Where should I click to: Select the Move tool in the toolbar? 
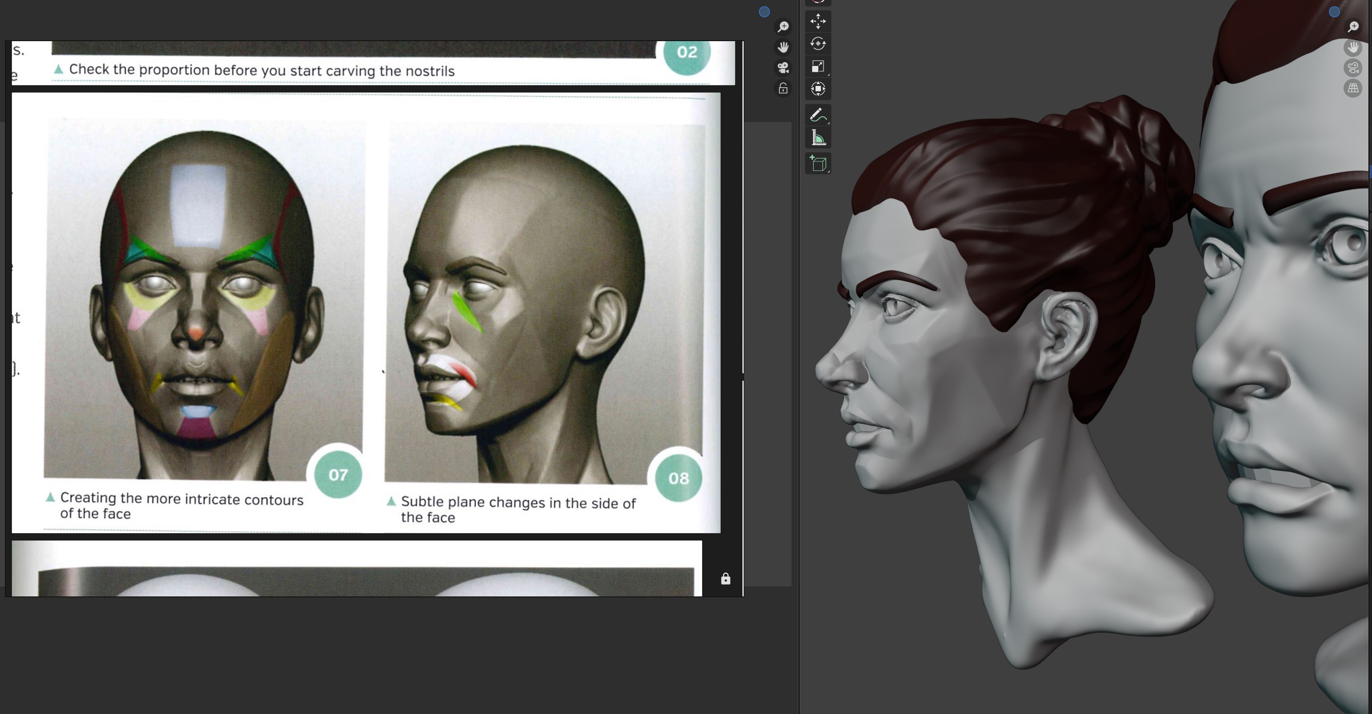pos(818,21)
